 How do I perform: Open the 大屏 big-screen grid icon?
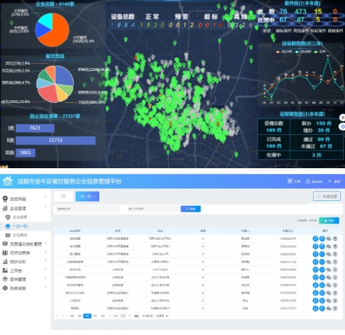pyautogui.click(x=290, y=181)
